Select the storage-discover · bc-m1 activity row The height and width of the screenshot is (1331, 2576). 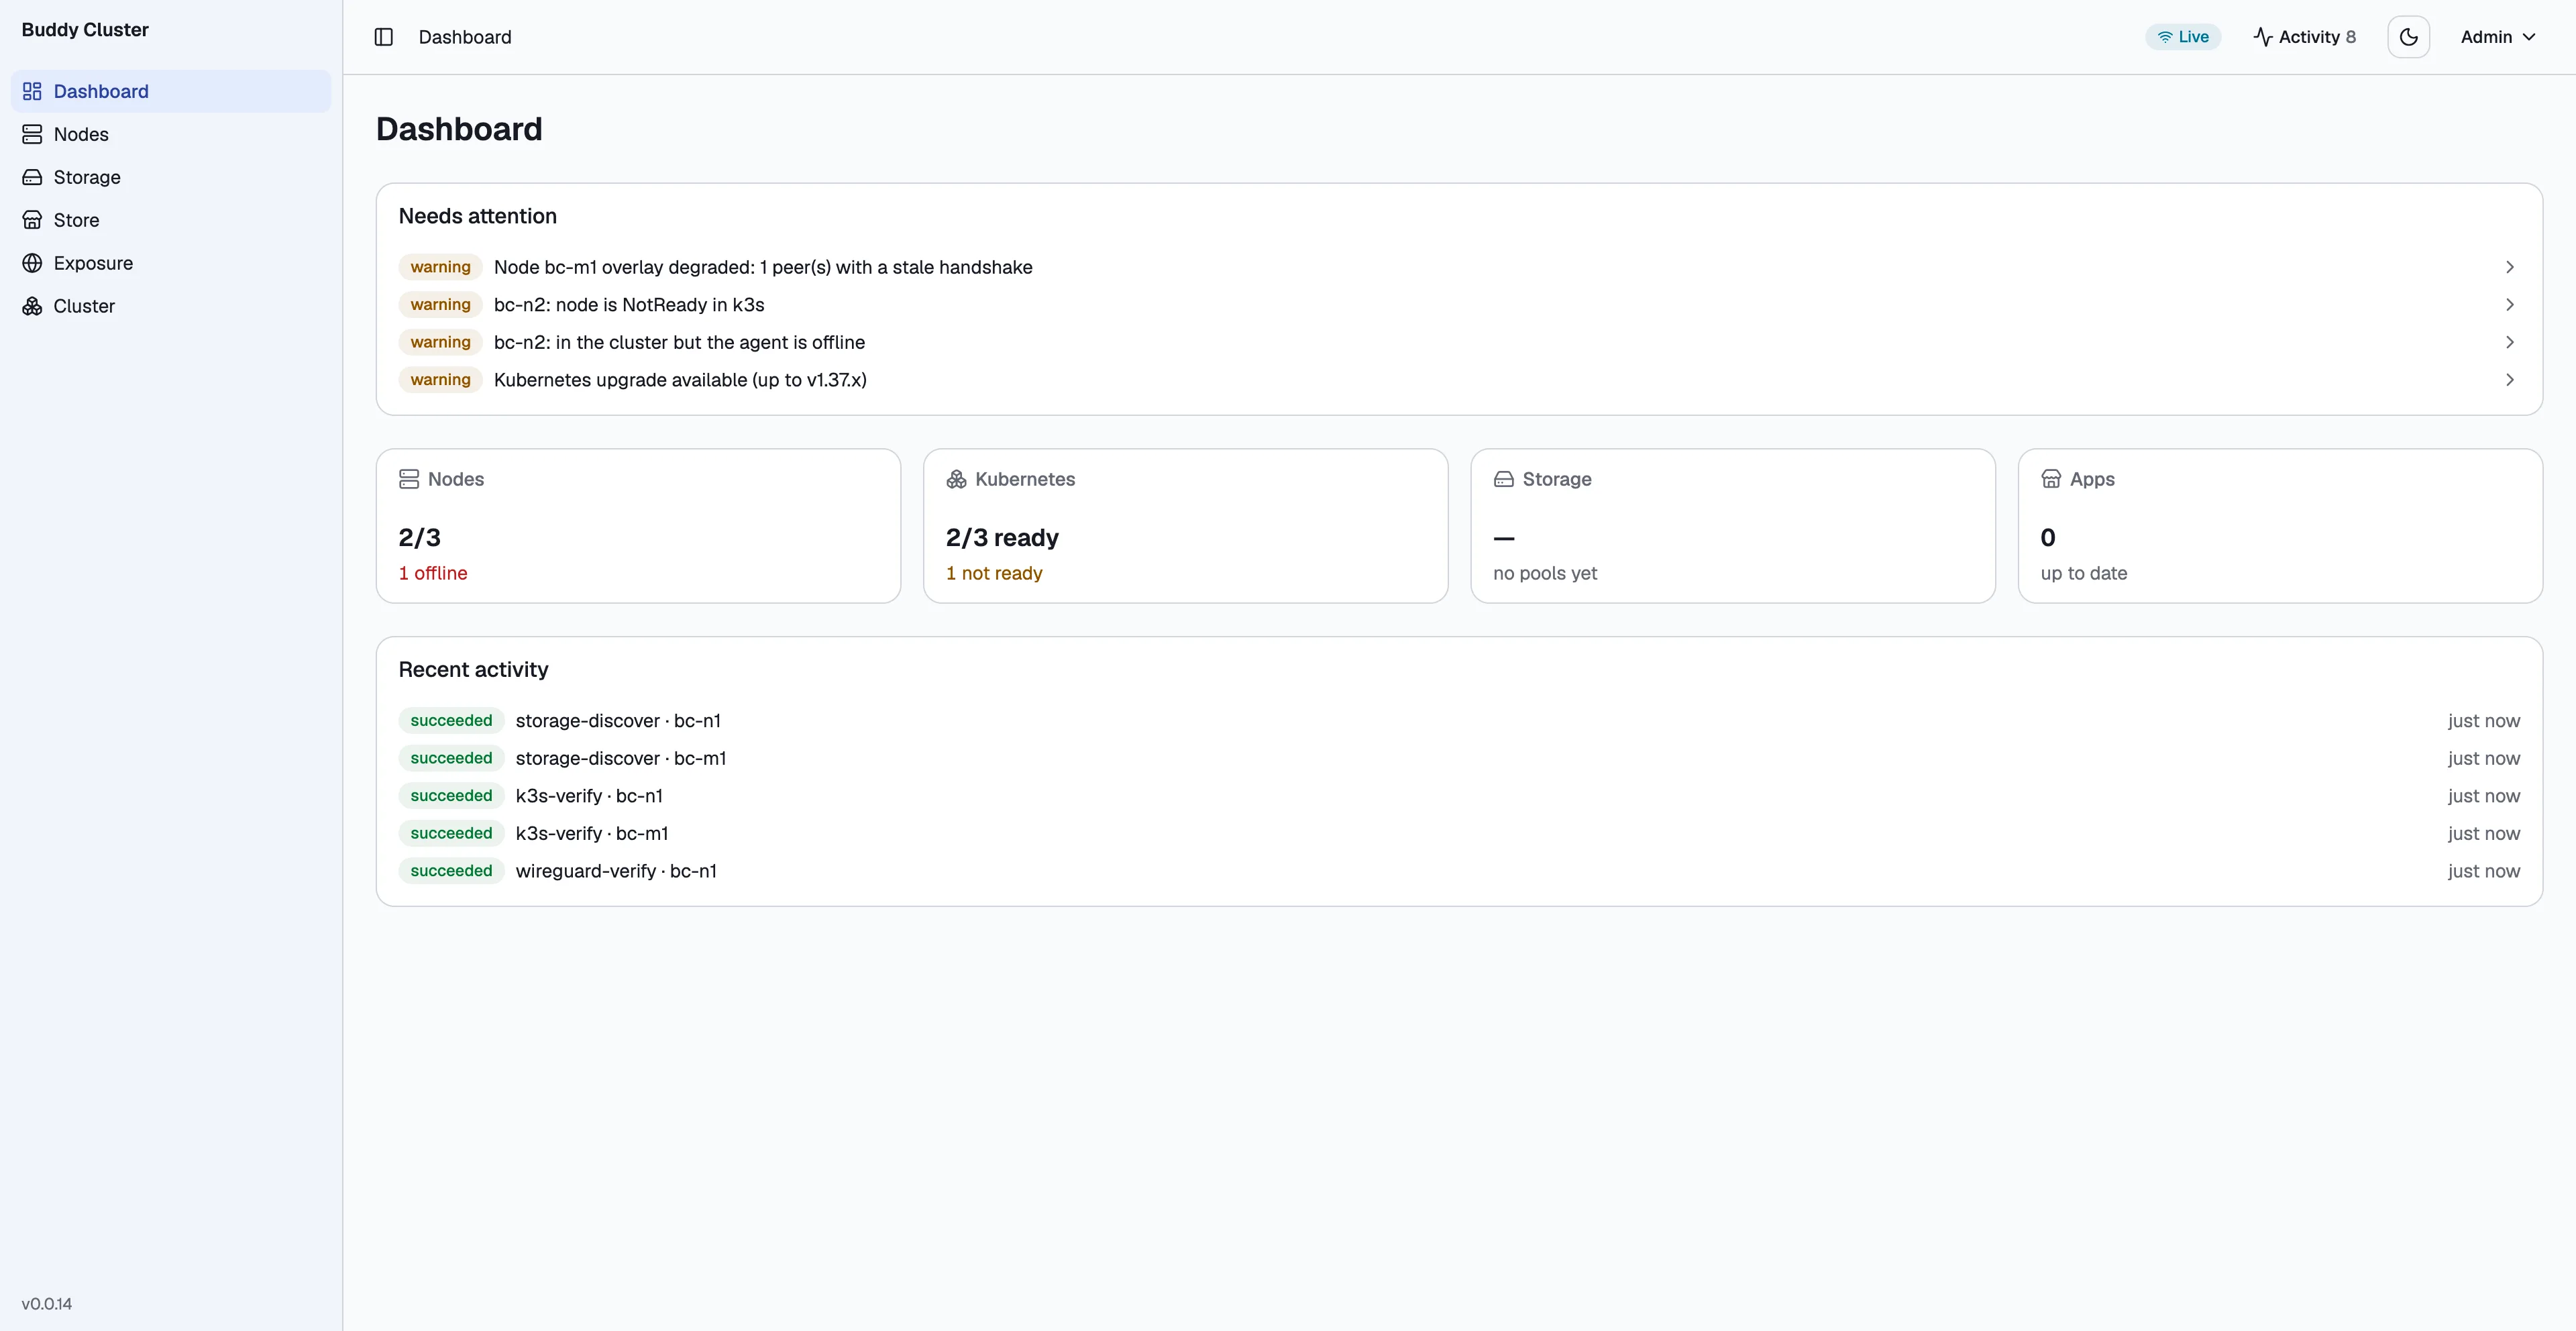coord(1459,758)
